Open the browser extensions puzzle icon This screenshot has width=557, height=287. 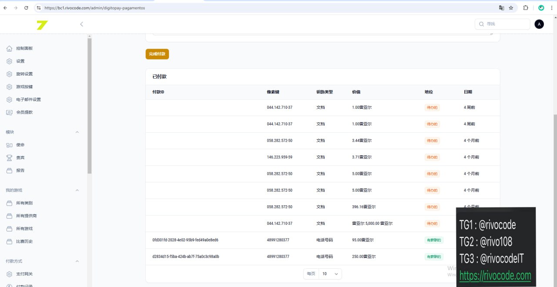point(526,8)
